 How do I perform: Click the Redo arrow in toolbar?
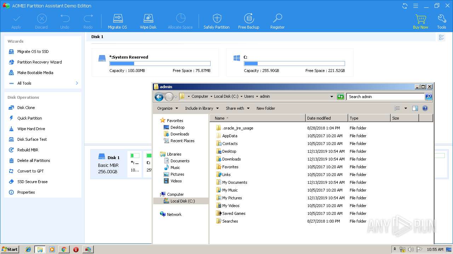pyautogui.click(x=88, y=22)
